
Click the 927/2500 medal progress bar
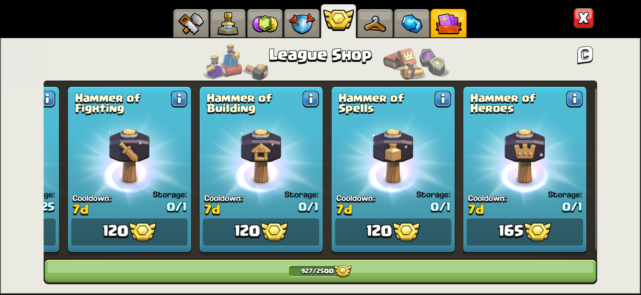point(320,271)
